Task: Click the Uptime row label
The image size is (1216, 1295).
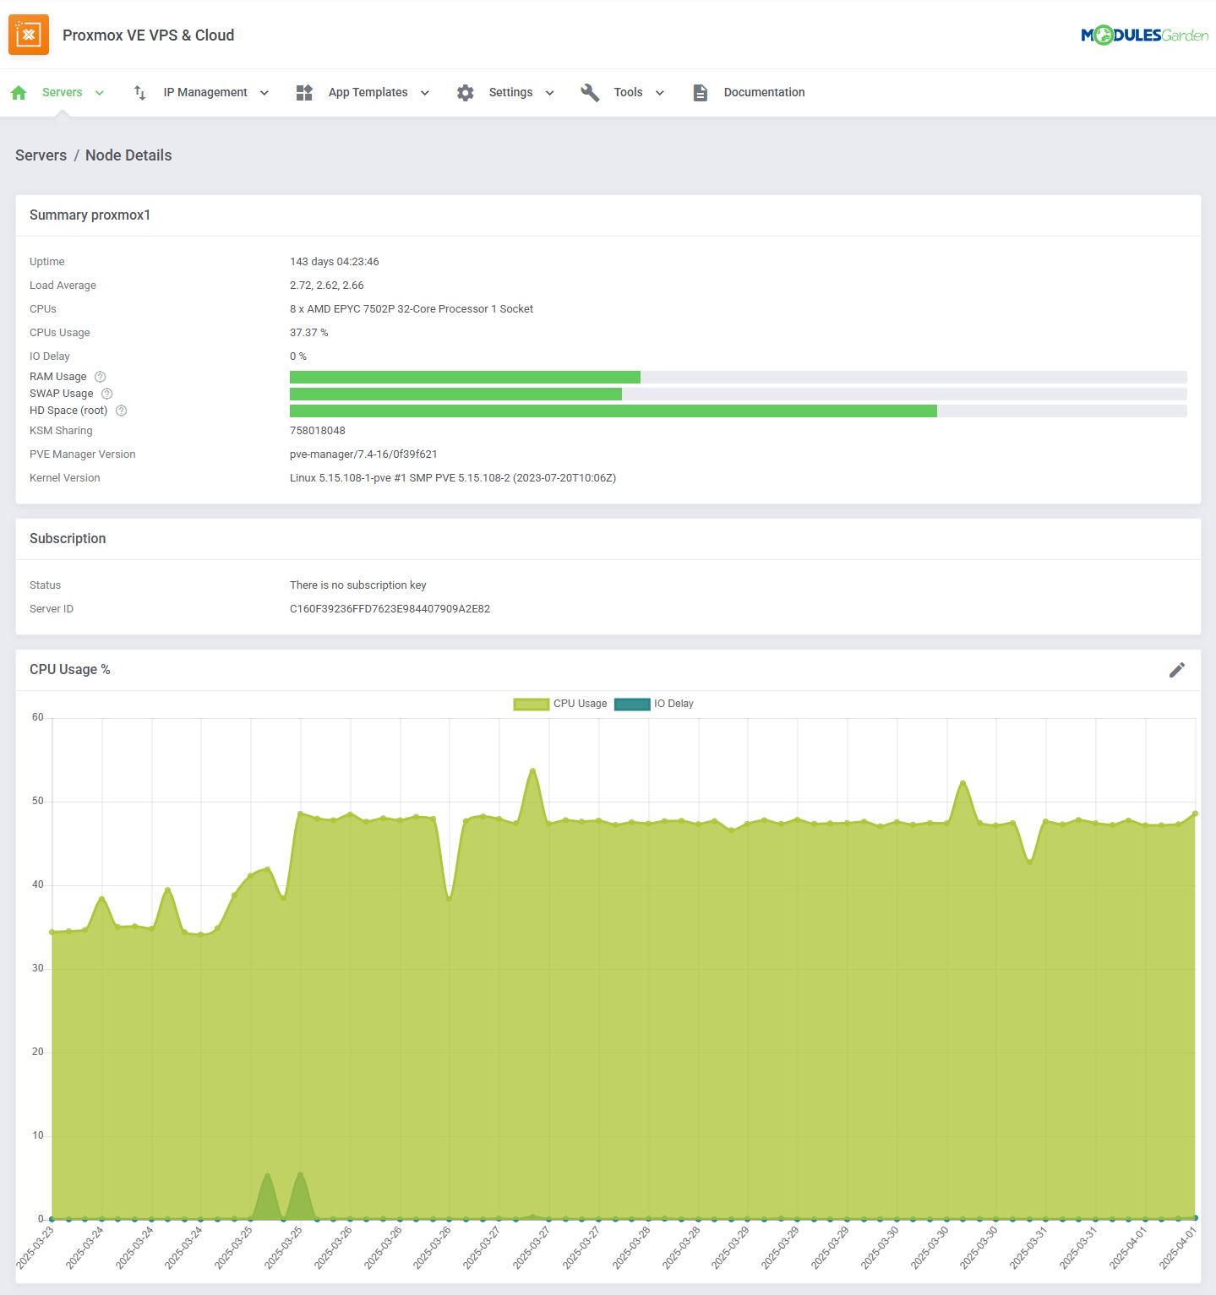Action: click(47, 262)
